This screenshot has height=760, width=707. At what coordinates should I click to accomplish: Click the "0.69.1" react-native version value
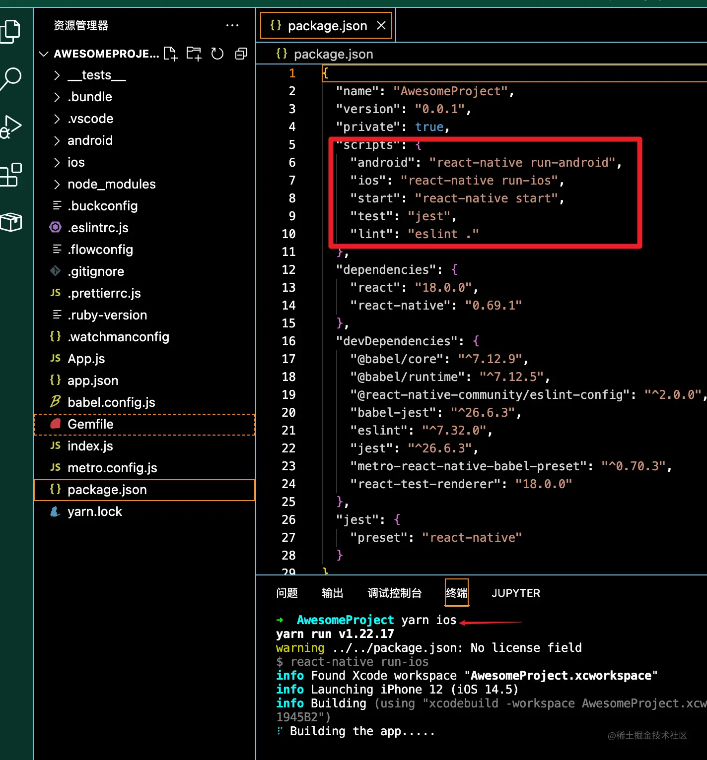tap(494, 306)
